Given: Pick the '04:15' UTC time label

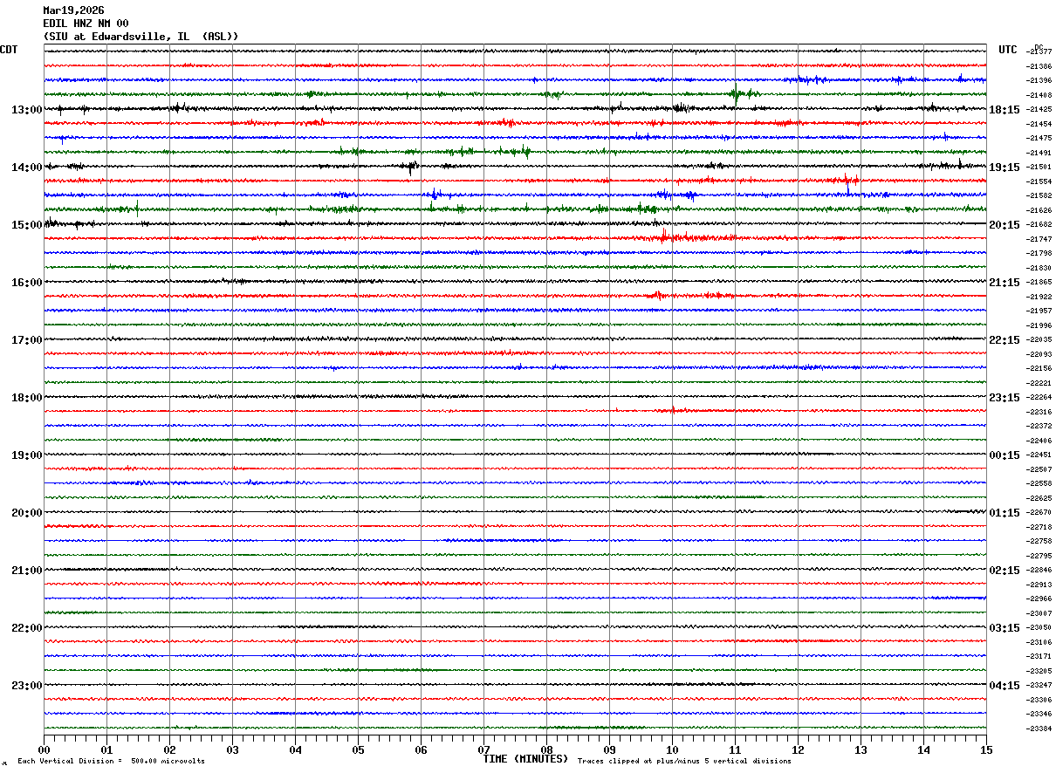Looking at the screenshot, I should (x=1005, y=686).
